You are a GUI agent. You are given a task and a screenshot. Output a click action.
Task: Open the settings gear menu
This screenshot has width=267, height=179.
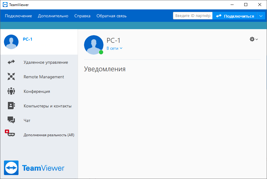[252, 39]
